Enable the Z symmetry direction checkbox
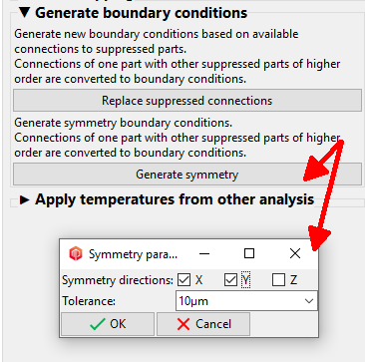365x362 pixels. 278,280
